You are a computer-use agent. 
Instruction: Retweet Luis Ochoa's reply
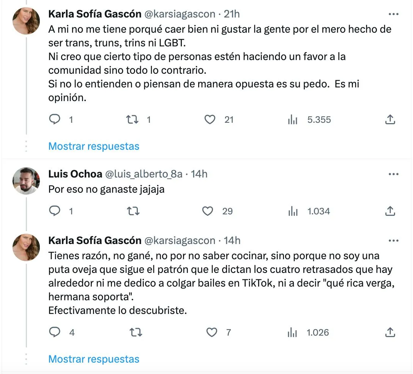click(132, 211)
